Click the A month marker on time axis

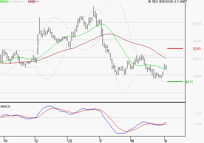[166, 141]
